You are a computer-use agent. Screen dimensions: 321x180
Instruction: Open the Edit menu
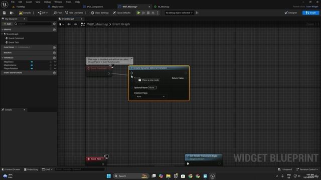(20, 2)
